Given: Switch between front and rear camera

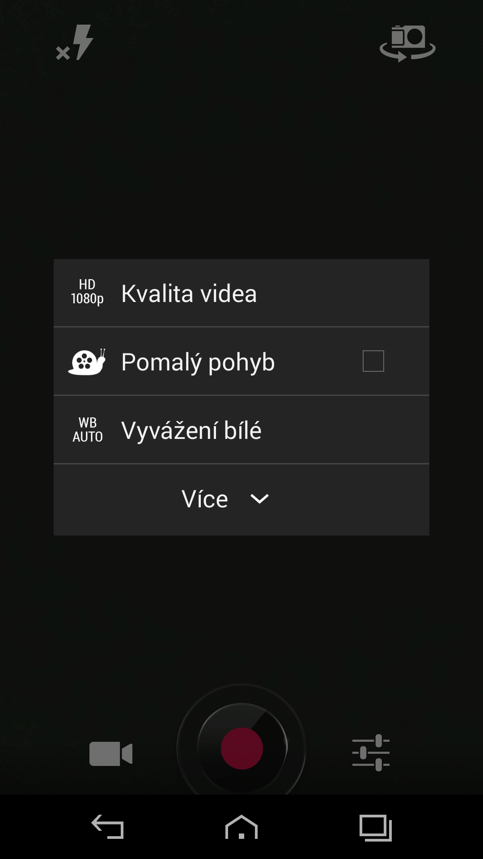Looking at the screenshot, I should (x=407, y=43).
